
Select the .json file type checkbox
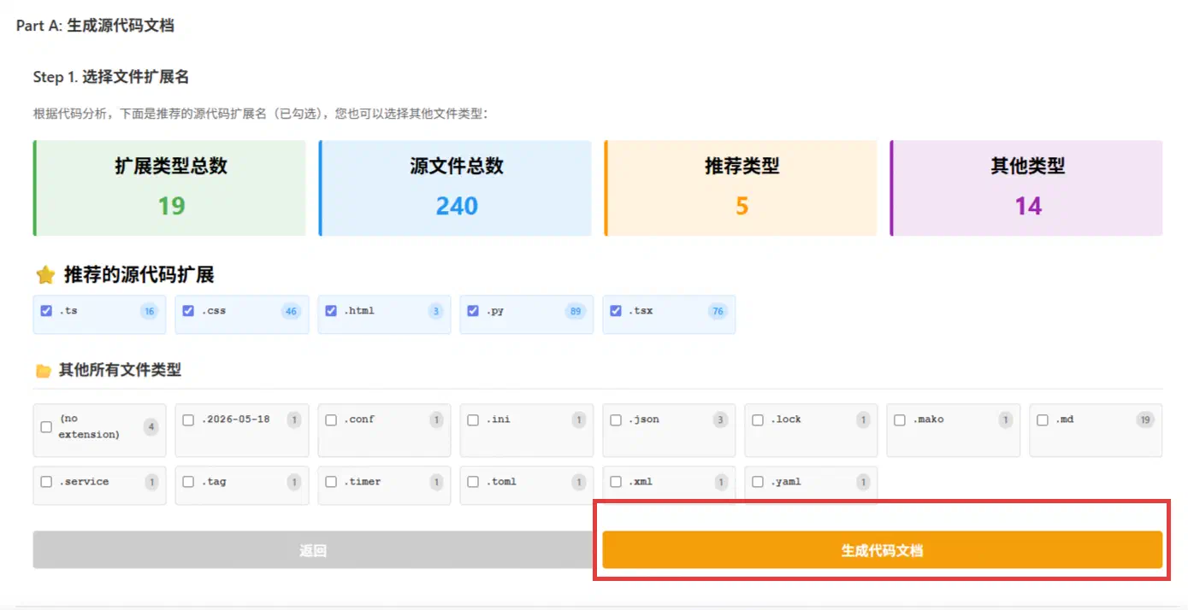[x=615, y=419]
